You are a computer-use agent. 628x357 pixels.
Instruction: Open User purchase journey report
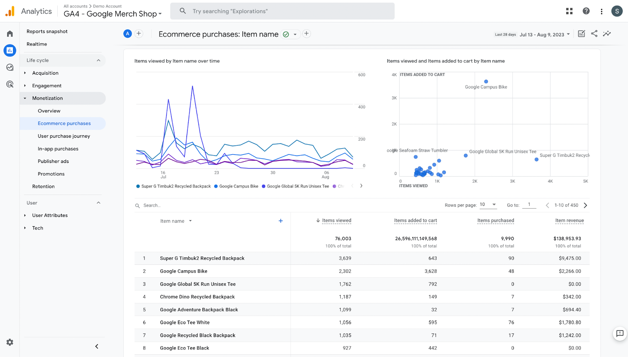coord(64,136)
